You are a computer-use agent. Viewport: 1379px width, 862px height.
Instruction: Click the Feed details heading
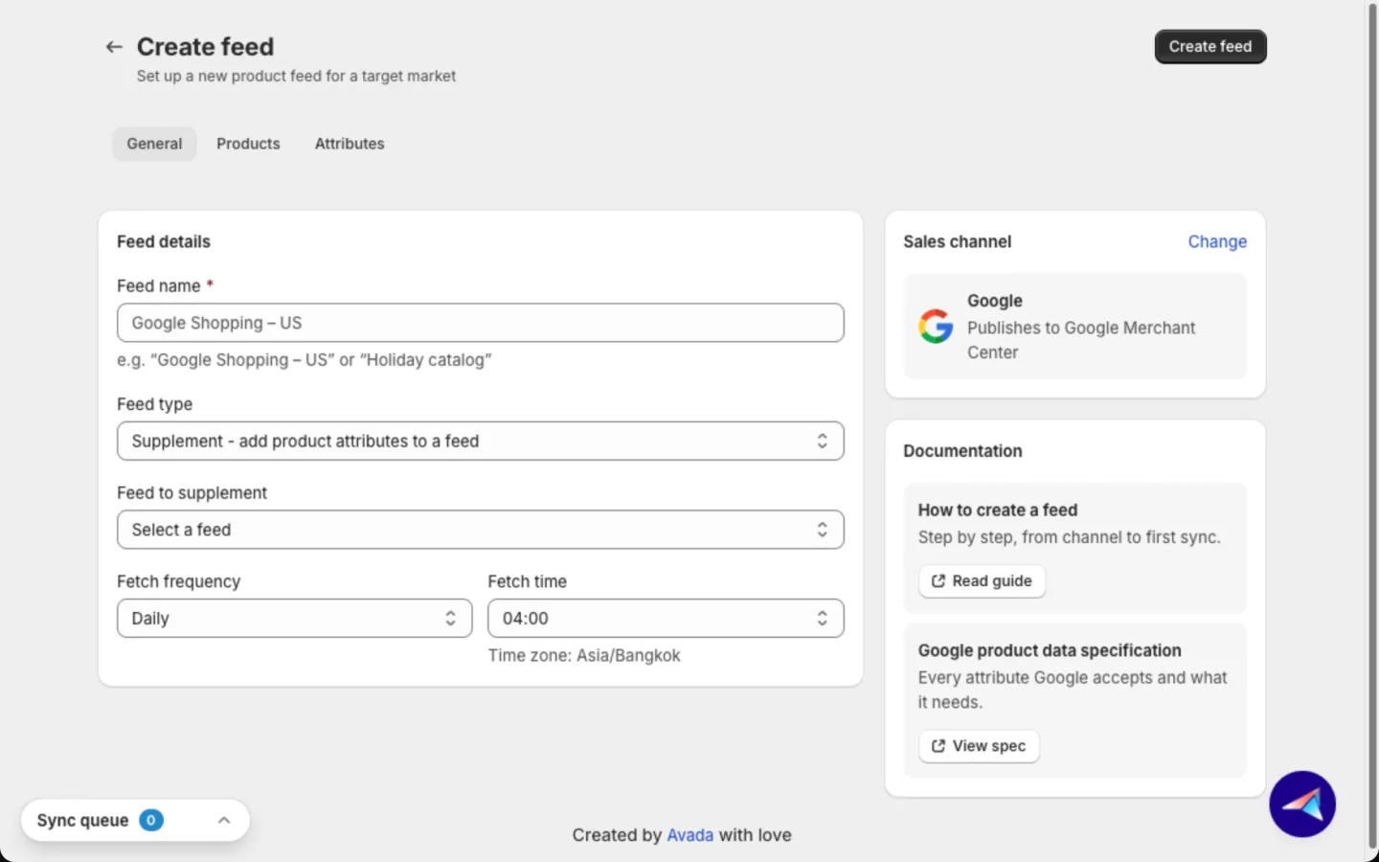[x=164, y=242]
